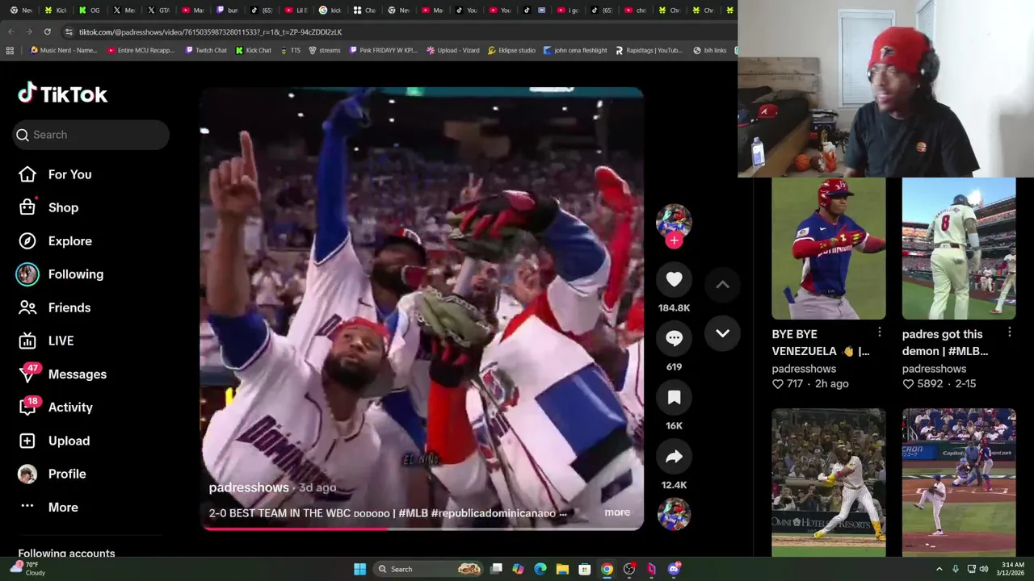
Task: Open options for BYE BYE VENEZUELA video
Action: click(880, 332)
